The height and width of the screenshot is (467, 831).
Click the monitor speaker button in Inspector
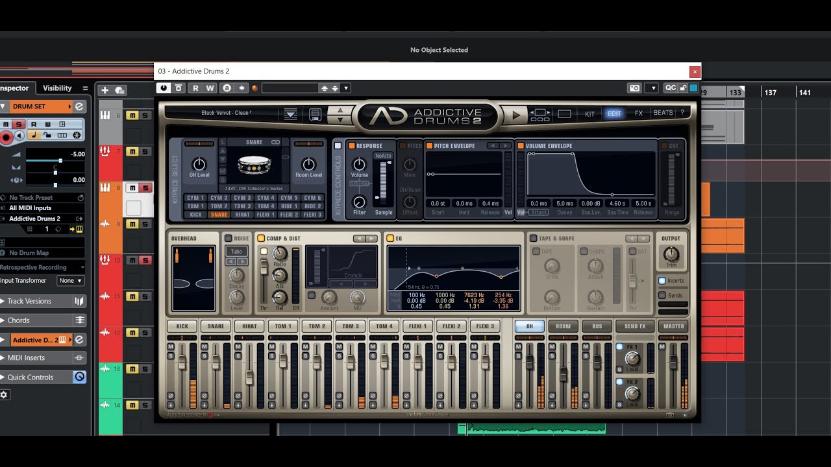pos(20,136)
